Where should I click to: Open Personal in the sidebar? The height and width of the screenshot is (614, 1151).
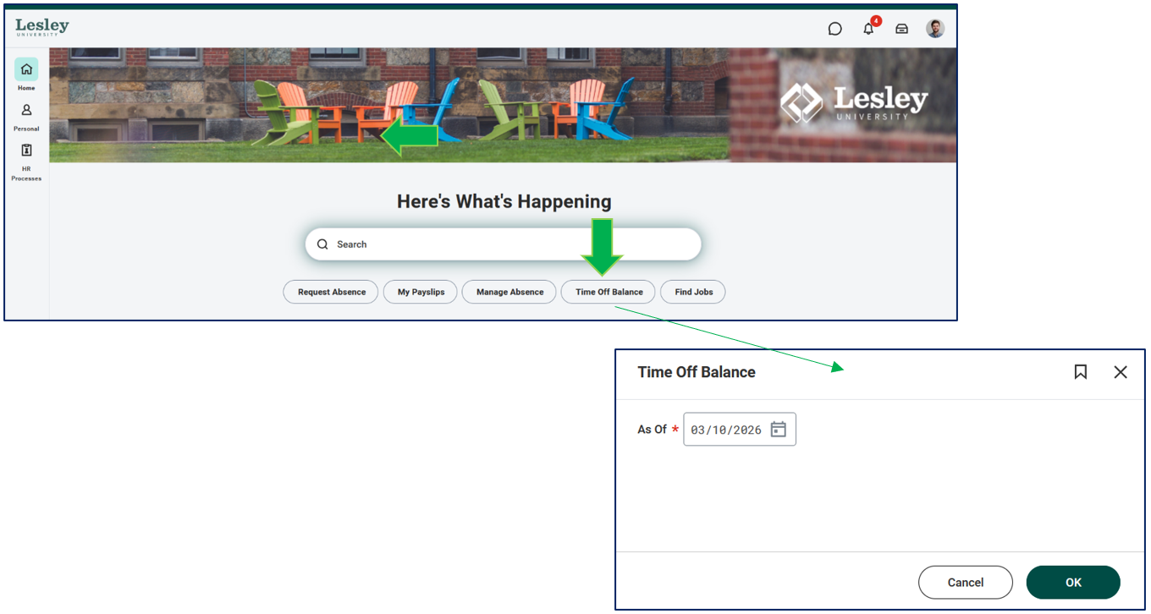click(26, 118)
